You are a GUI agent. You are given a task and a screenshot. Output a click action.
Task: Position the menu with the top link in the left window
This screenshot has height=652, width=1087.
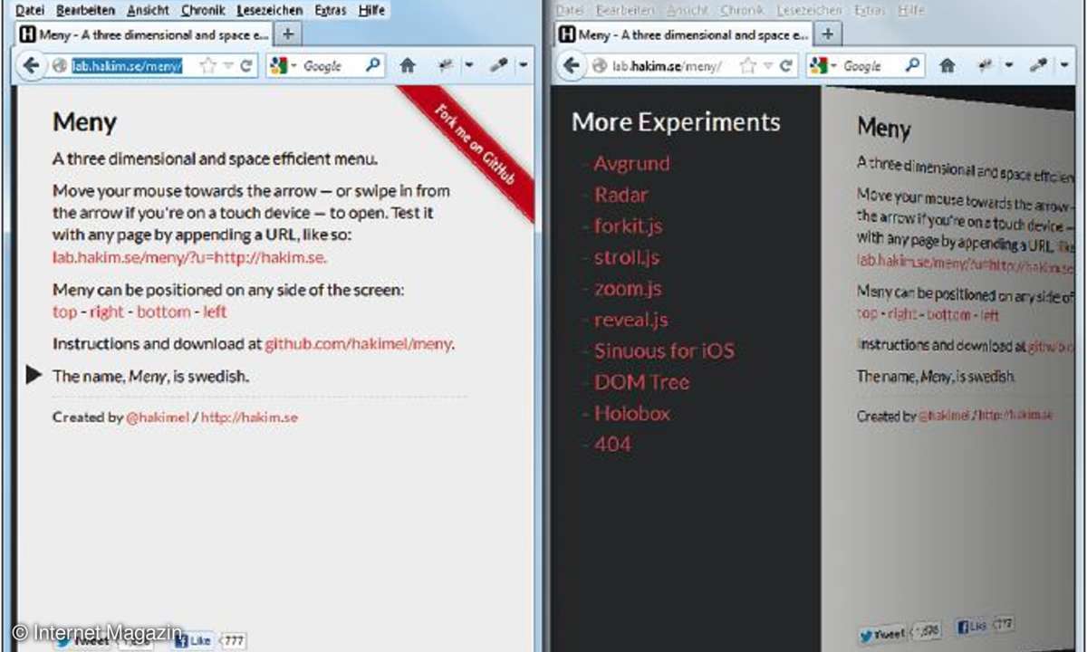[65, 312]
